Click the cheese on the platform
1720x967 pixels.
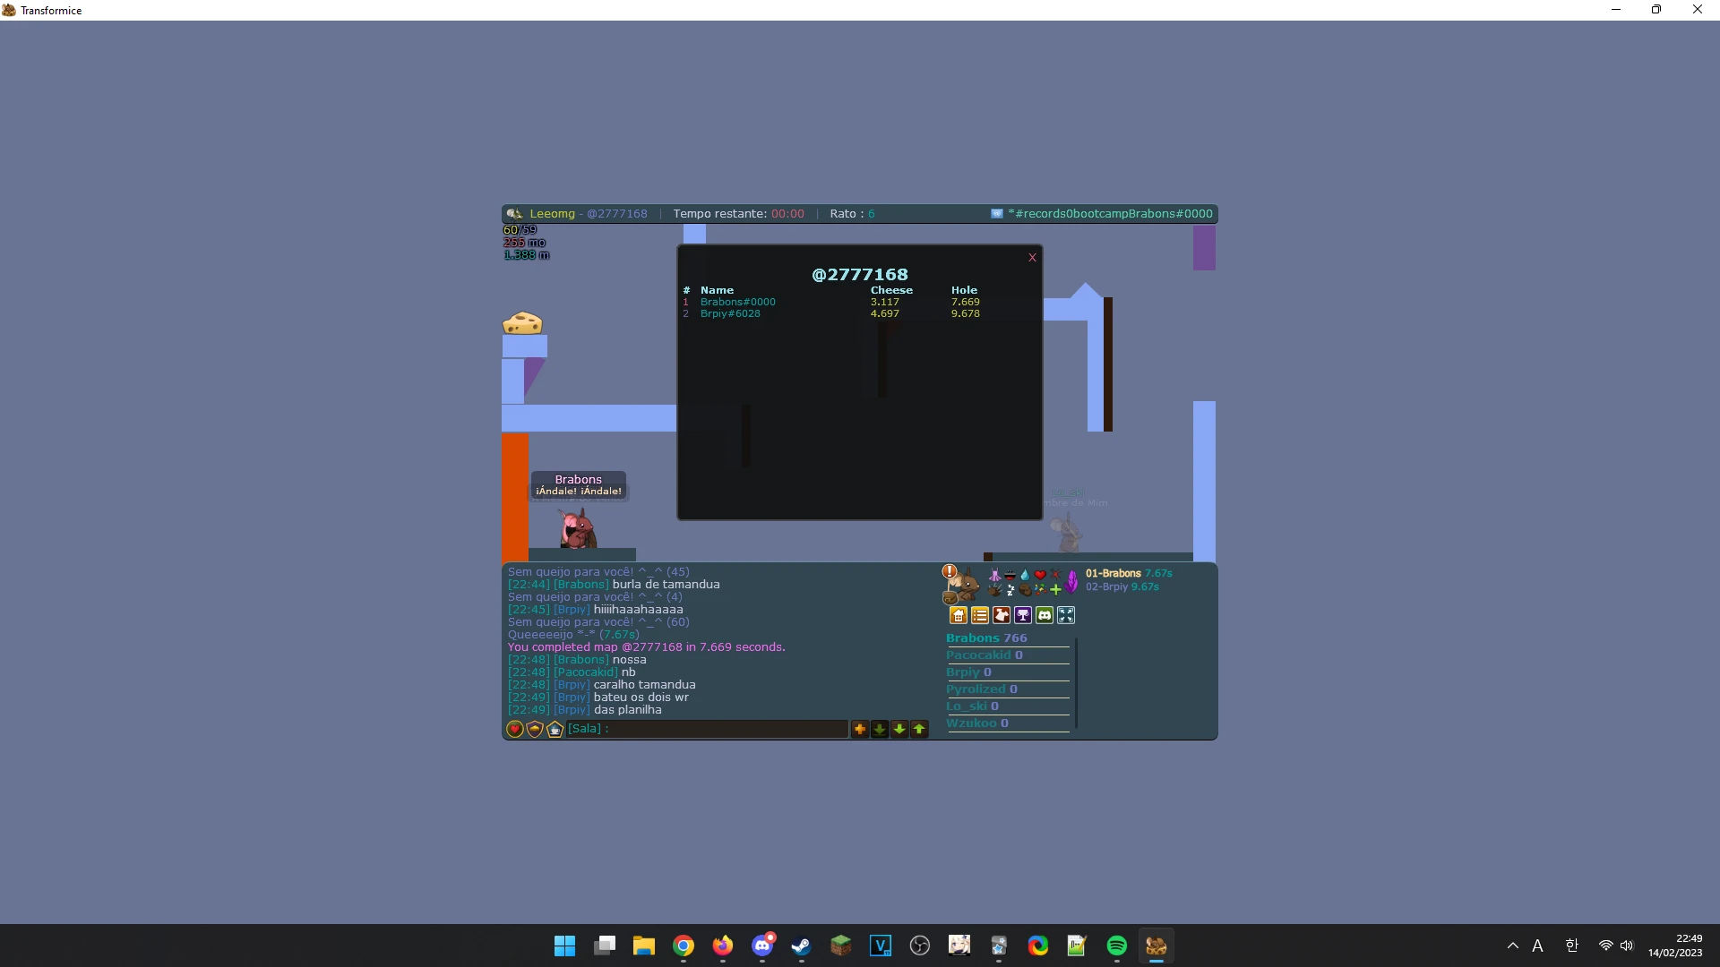click(x=522, y=323)
